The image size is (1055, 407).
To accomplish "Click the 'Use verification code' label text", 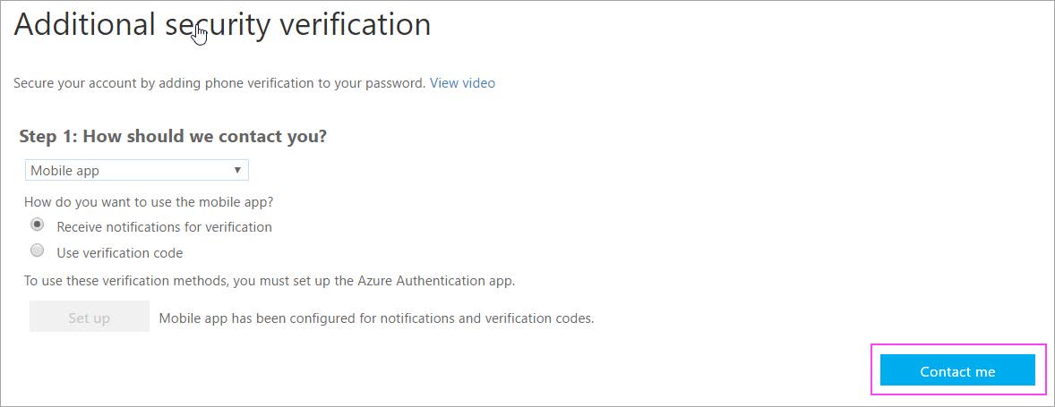I will (x=120, y=253).
